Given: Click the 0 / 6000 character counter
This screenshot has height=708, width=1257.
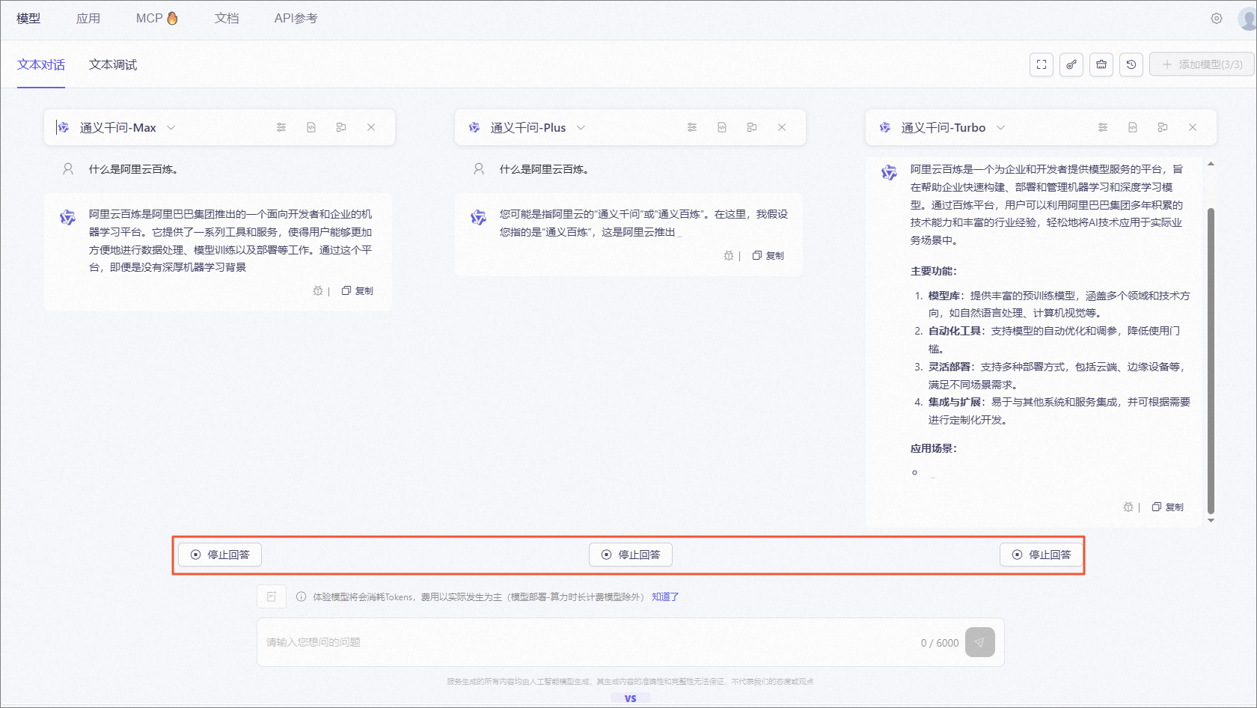Looking at the screenshot, I should pyautogui.click(x=940, y=643).
